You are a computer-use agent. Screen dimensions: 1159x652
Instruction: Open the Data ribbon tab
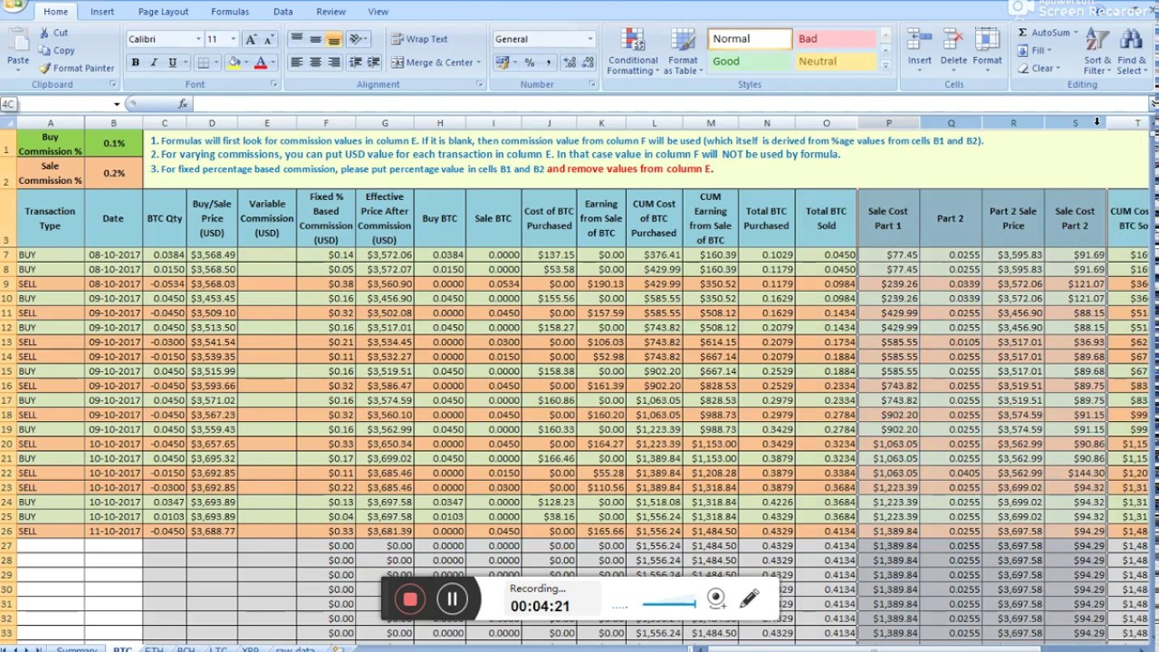pos(283,12)
